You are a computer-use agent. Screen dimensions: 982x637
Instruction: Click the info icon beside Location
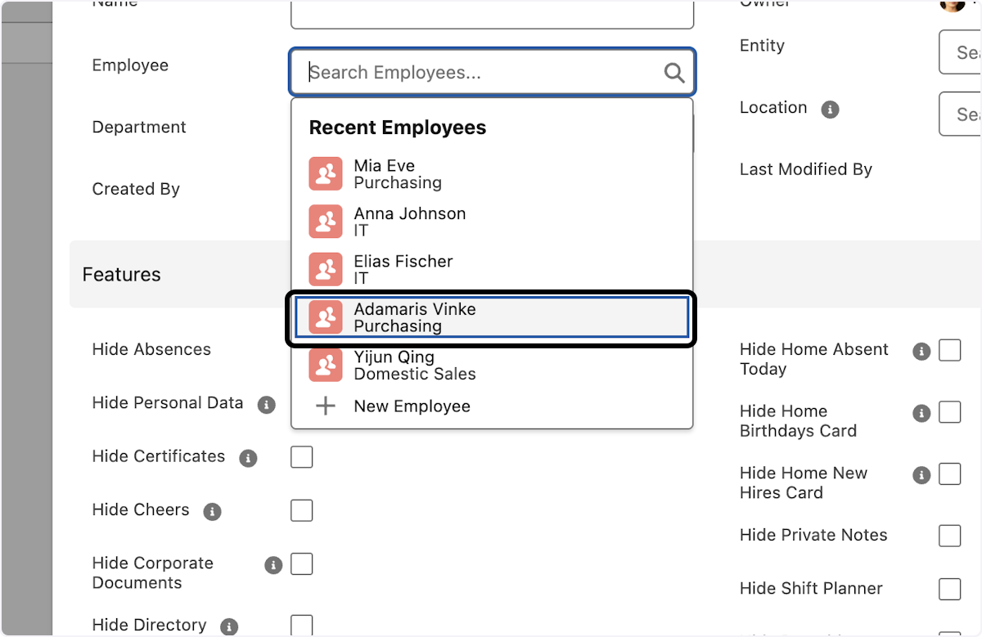click(x=830, y=109)
